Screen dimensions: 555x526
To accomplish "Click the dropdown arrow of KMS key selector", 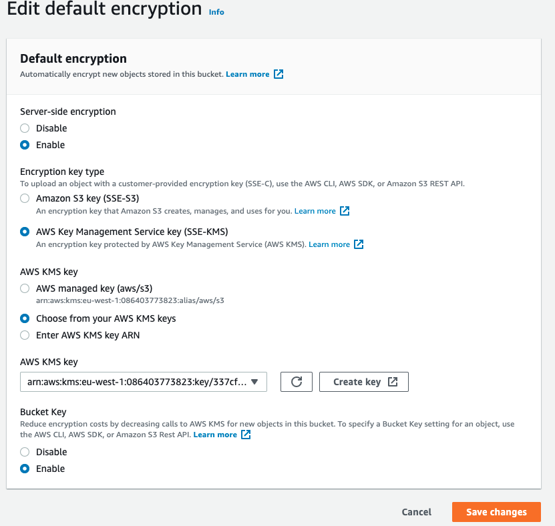I will (254, 382).
